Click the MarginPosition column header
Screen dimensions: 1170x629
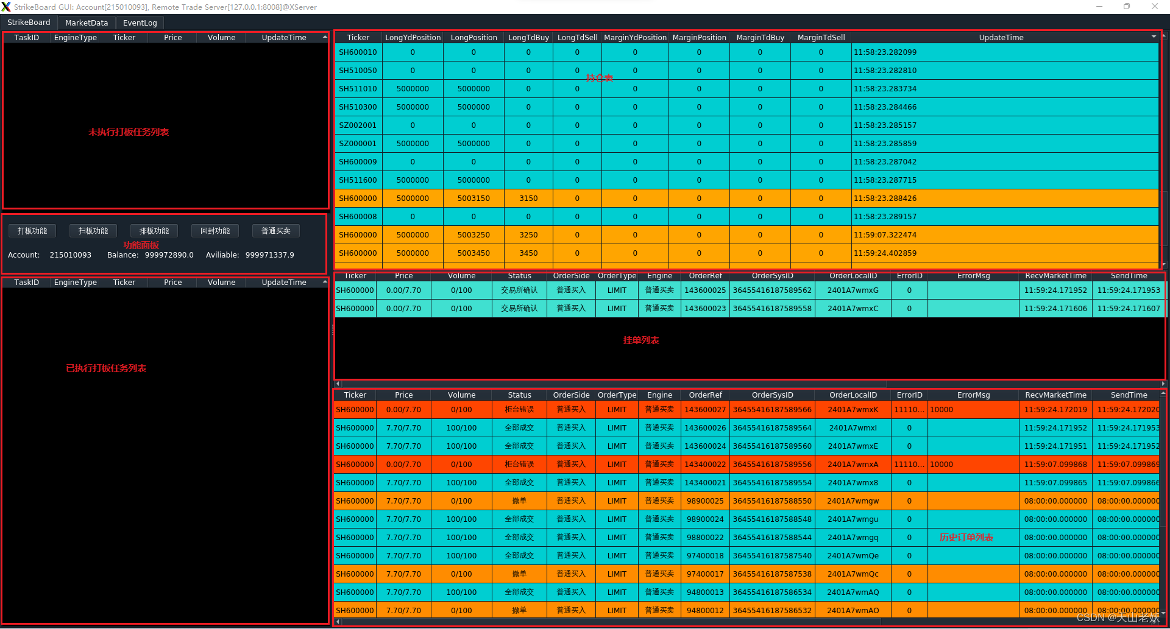coord(699,37)
